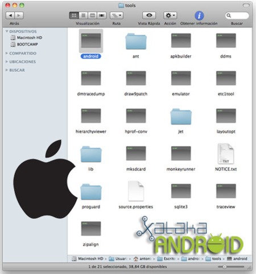This screenshot has width=256, height=274.
Task: Expand the COMPARTIDO sidebar section
Action: 7,53
